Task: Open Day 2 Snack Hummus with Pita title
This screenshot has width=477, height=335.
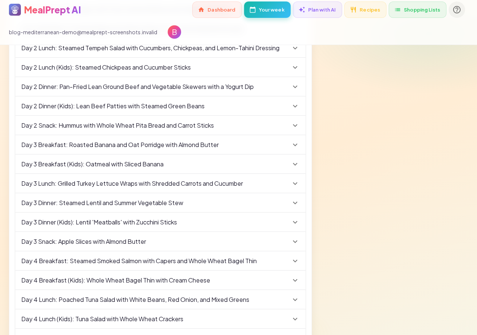Action: (118, 125)
